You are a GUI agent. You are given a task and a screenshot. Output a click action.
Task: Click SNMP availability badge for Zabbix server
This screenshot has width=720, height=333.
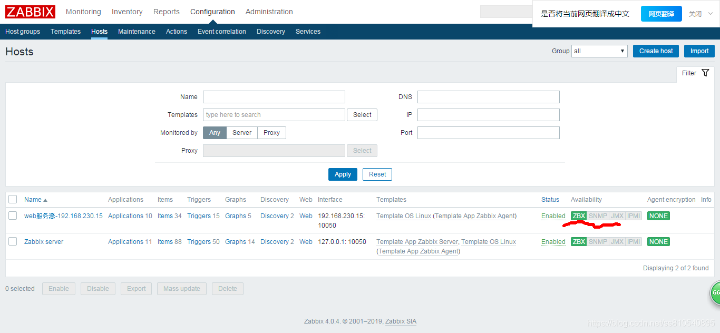pyautogui.click(x=598, y=242)
